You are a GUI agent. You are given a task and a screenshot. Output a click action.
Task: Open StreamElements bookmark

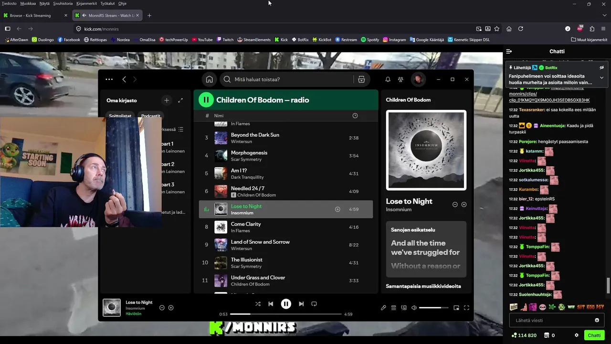coord(254,40)
